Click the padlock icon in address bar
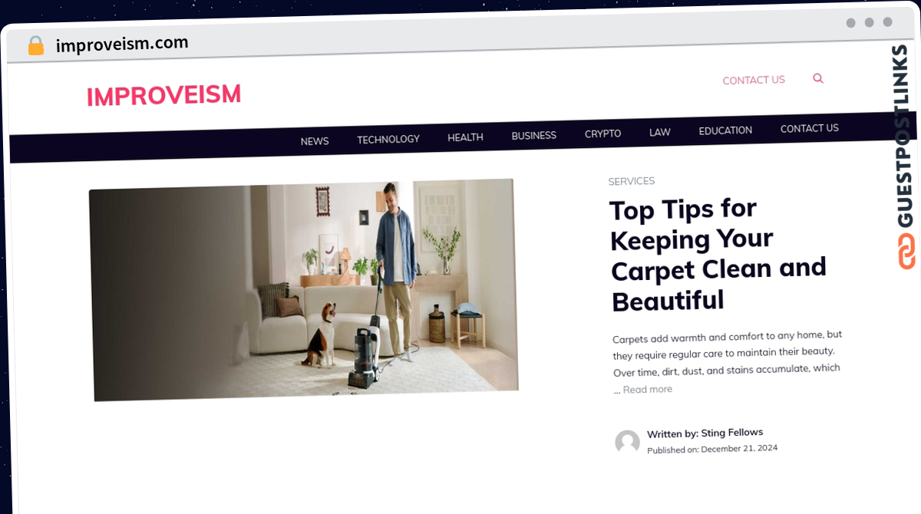 click(x=35, y=46)
